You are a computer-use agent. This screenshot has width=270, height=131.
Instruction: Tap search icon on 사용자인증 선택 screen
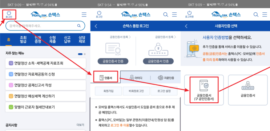256,15
